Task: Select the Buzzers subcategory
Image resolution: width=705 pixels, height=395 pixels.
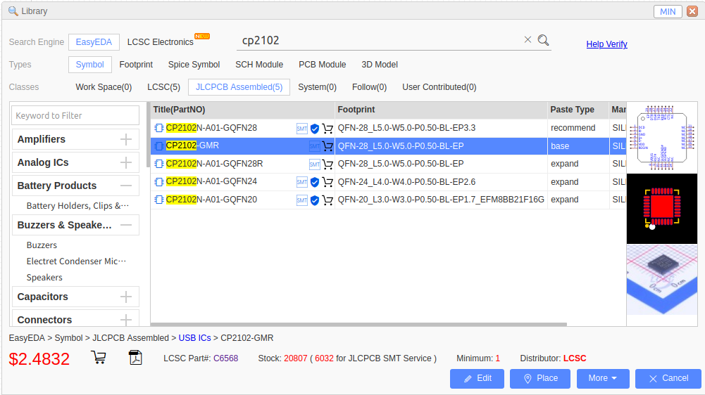Action: click(42, 245)
